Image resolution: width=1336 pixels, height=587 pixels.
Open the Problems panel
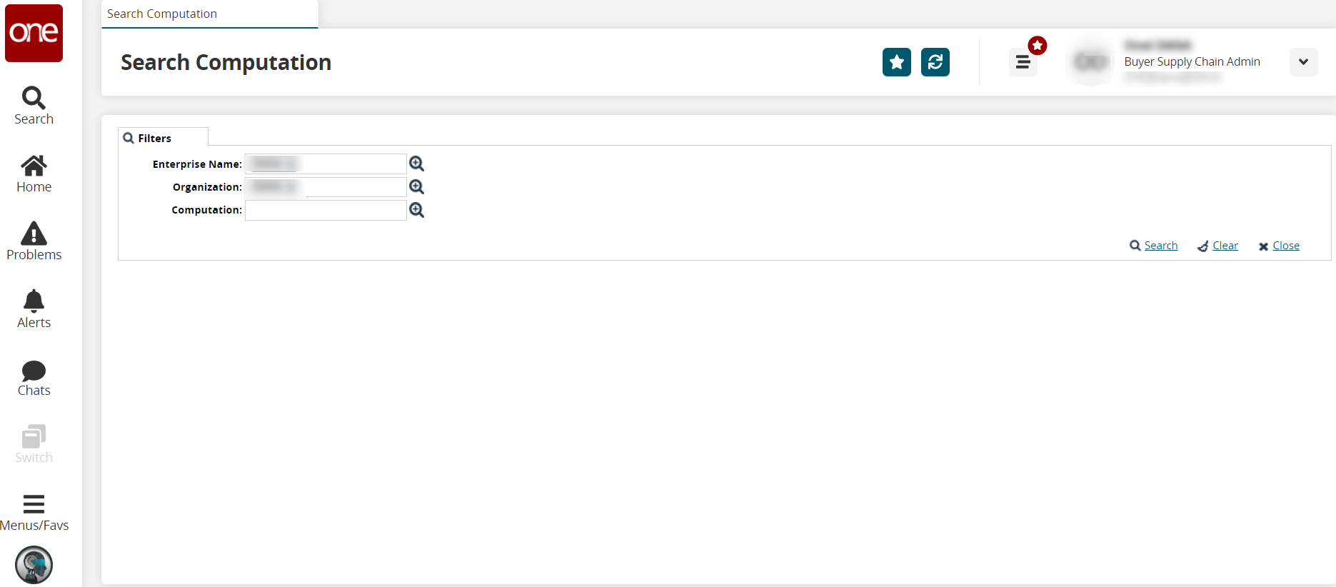click(x=34, y=241)
